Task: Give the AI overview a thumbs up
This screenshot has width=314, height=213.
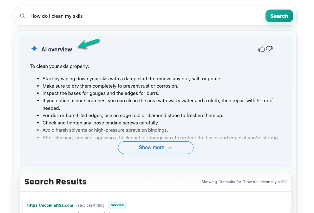Action: [x=262, y=49]
